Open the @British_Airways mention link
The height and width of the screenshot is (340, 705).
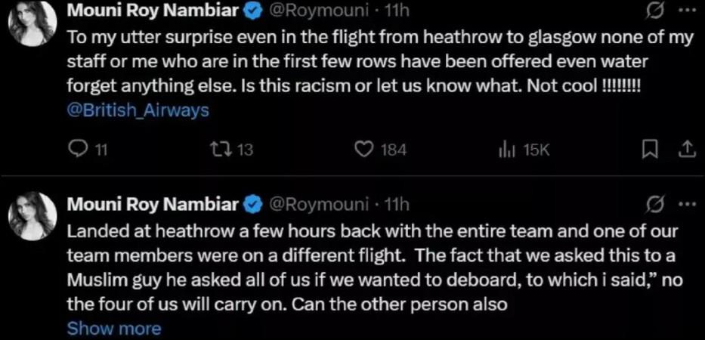138,110
